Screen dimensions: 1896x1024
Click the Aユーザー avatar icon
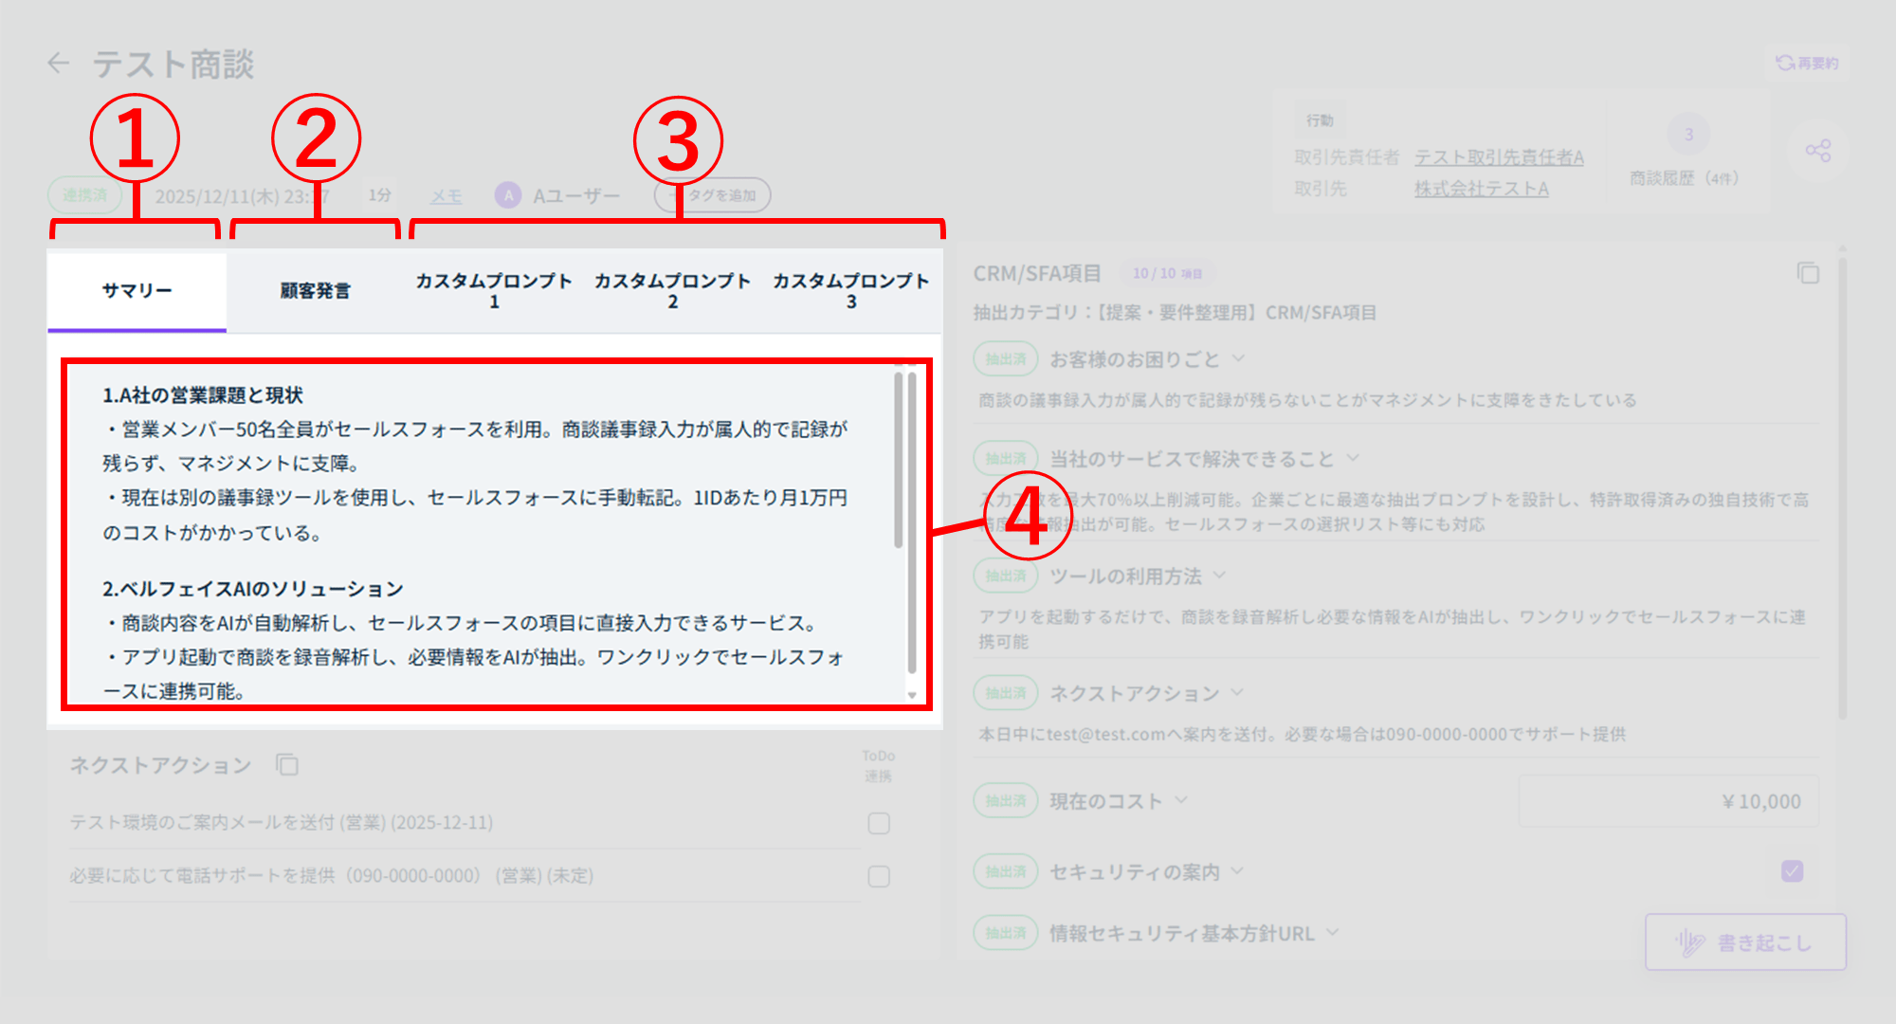pyautogui.click(x=508, y=195)
